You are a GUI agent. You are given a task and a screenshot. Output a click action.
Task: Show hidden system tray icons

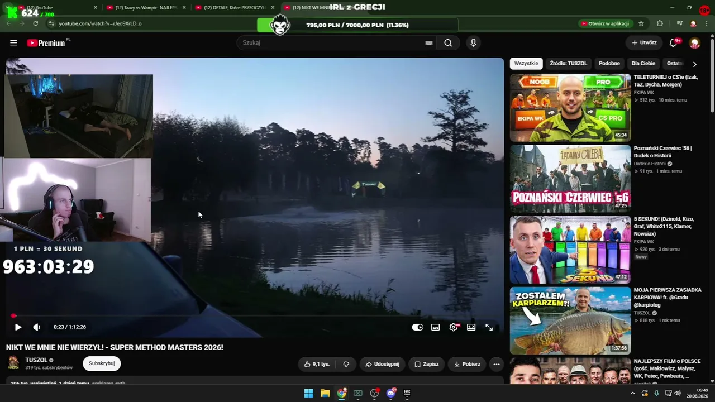[632, 393]
